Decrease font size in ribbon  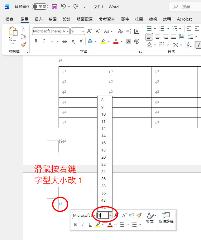click(x=98, y=31)
